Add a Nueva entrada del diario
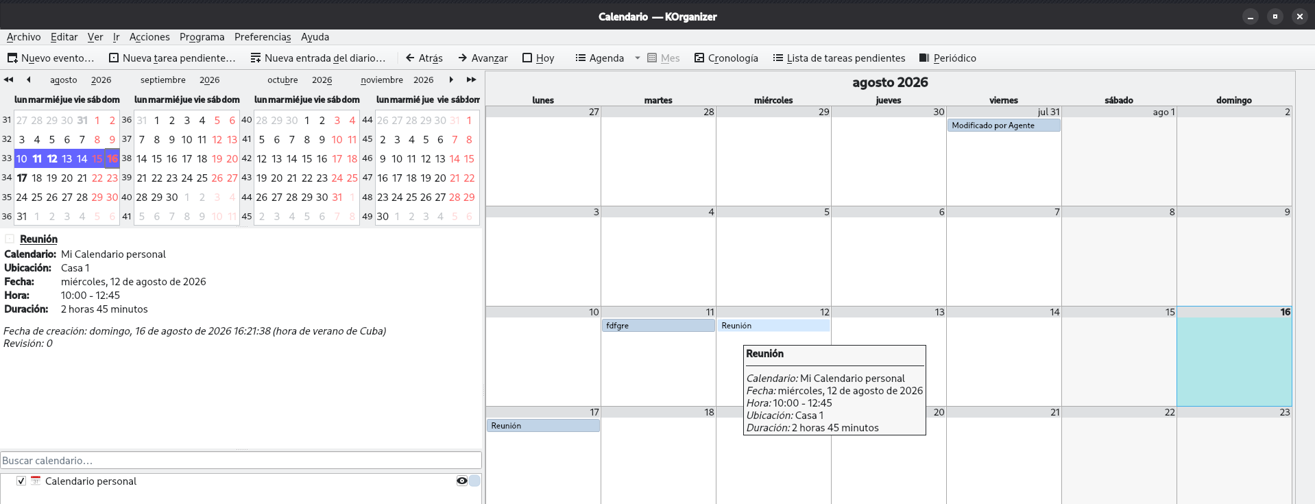This screenshot has height=504, width=1315. tap(318, 58)
